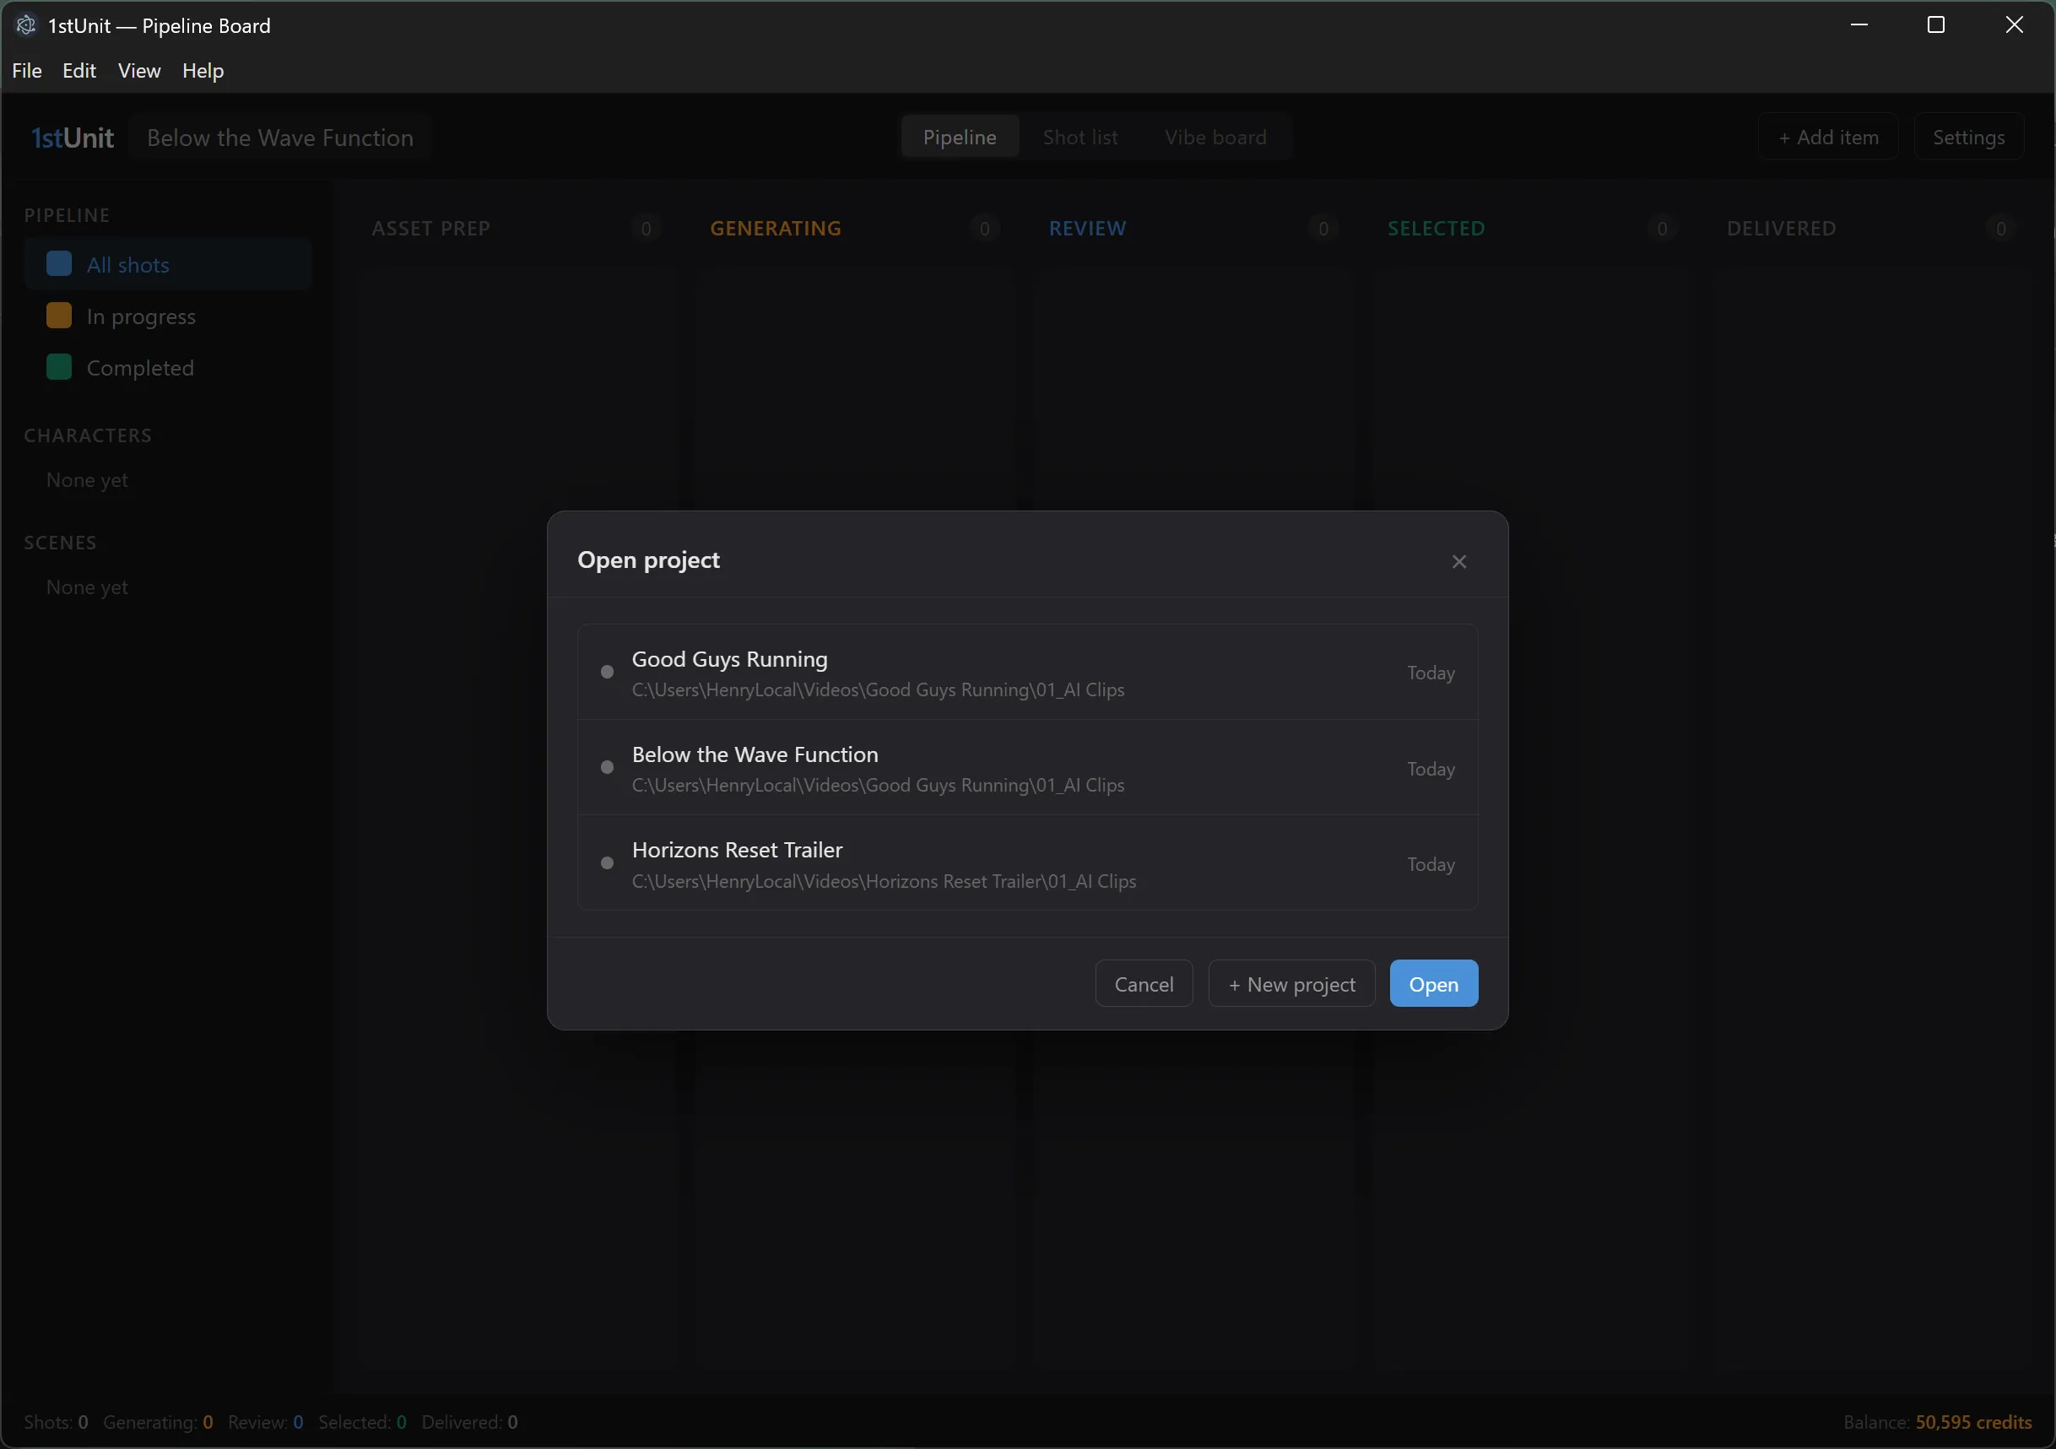Open the Help menu
The image size is (2056, 1449).
click(203, 71)
